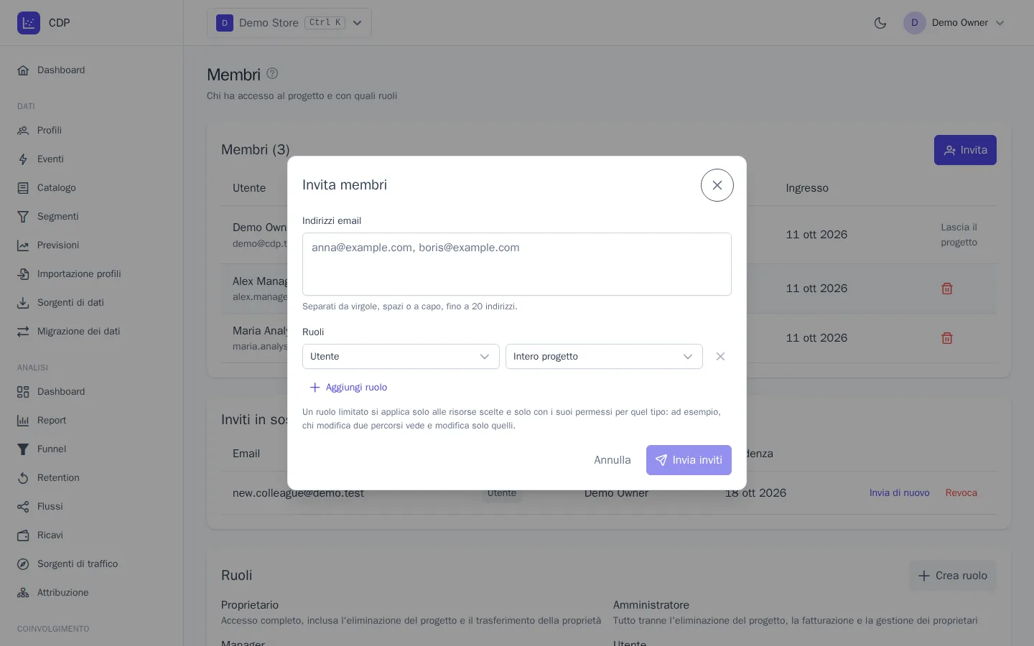Go to Catalogo in sidebar

pos(57,188)
